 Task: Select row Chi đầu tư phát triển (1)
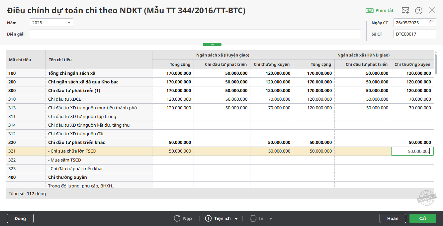pos(220,91)
